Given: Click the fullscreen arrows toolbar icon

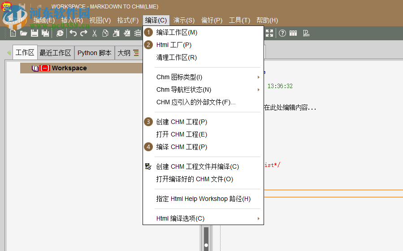Looking at the screenshot, I should [269, 33].
